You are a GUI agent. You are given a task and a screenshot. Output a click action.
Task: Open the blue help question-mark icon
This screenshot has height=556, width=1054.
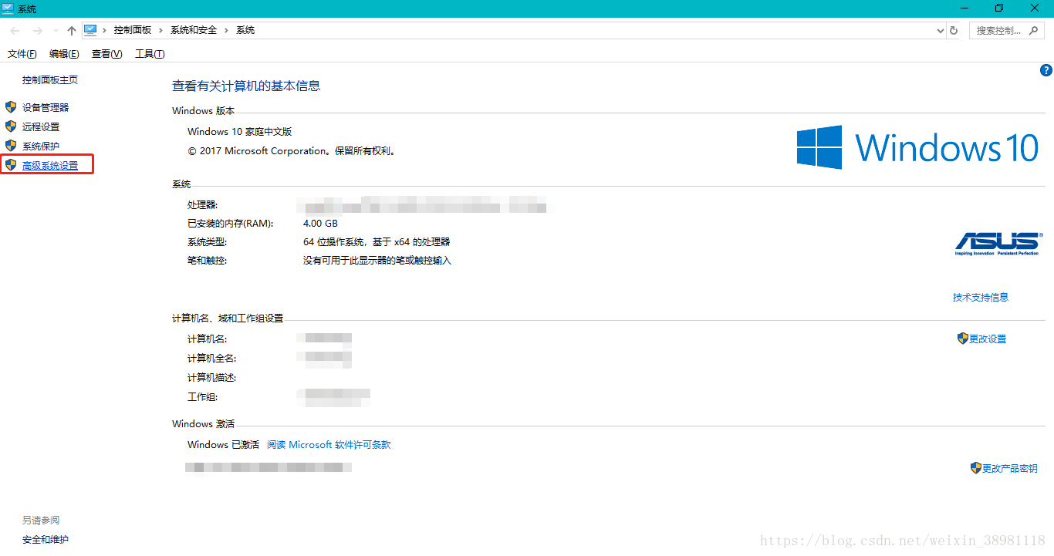pyautogui.click(x=1046, y=70)
